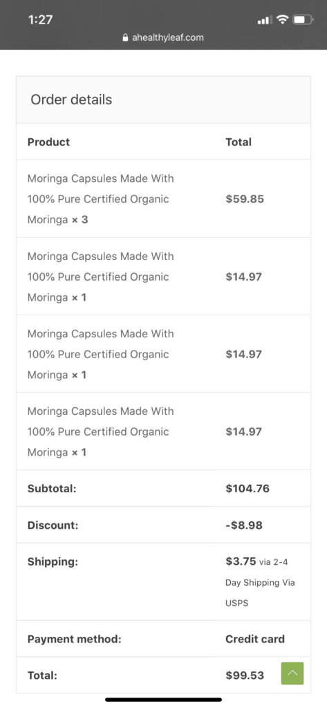Tap the battery indicator icon

(x=302, y=19)
